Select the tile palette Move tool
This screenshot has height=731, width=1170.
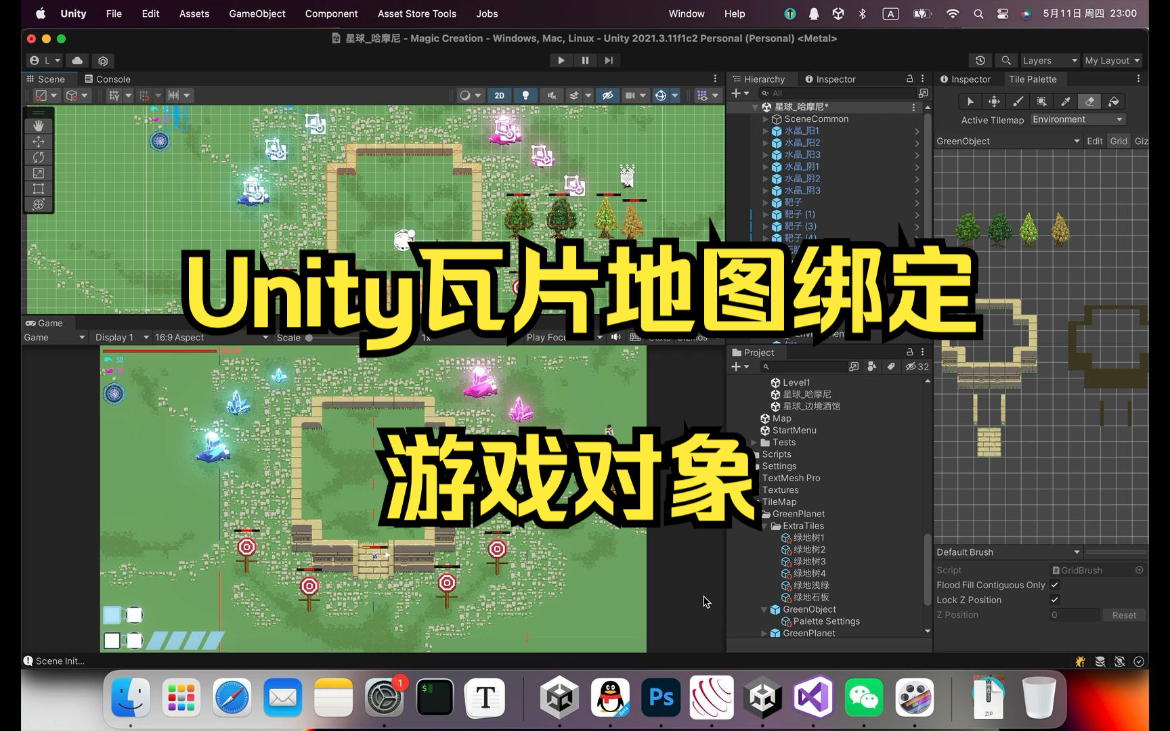(994, 102)
